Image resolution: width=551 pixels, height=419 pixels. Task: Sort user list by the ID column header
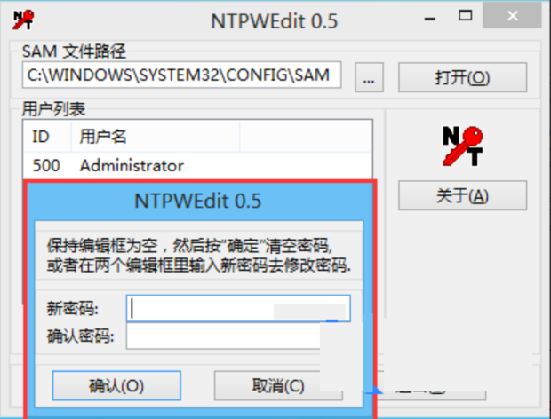(x=47, y=136)
